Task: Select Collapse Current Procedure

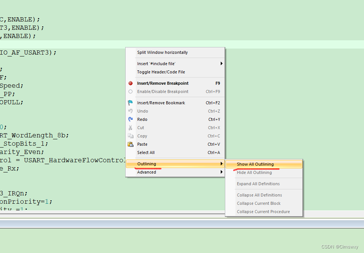Action: pyautogui.click(x=264, y=212)
